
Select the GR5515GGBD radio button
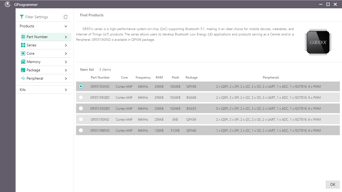(x=81, y=108)
